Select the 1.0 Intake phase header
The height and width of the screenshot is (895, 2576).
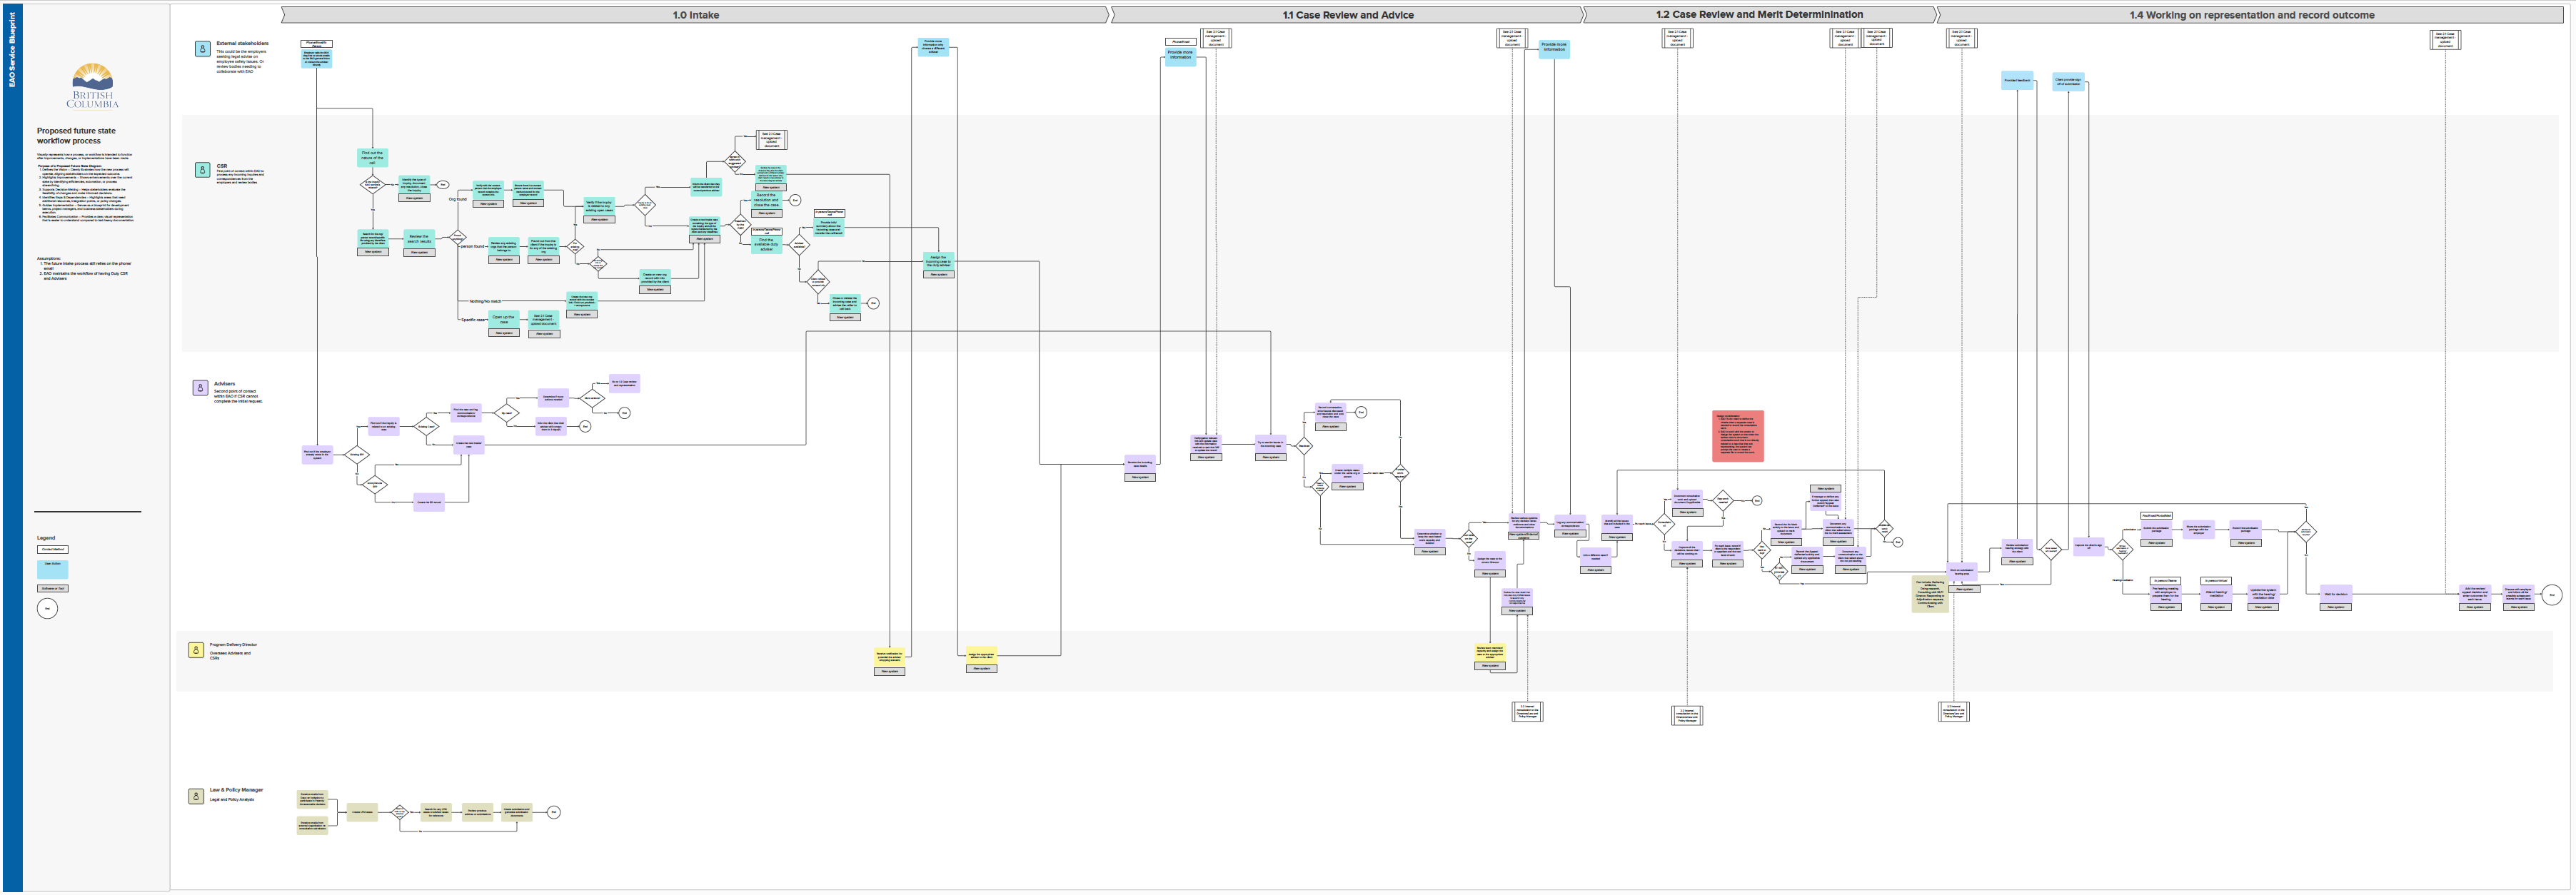pyautogui.click(x=695, y=15)
